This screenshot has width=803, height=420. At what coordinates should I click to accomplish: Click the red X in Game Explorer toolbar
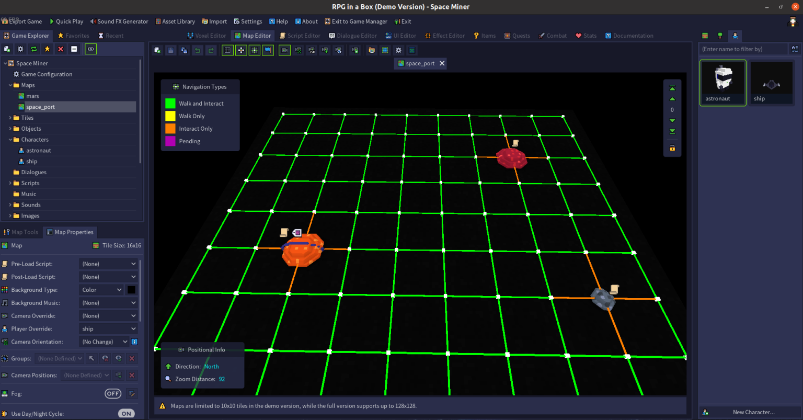61,49
